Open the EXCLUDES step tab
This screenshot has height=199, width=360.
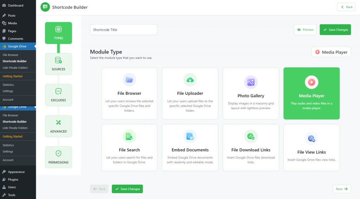point(59,95)
